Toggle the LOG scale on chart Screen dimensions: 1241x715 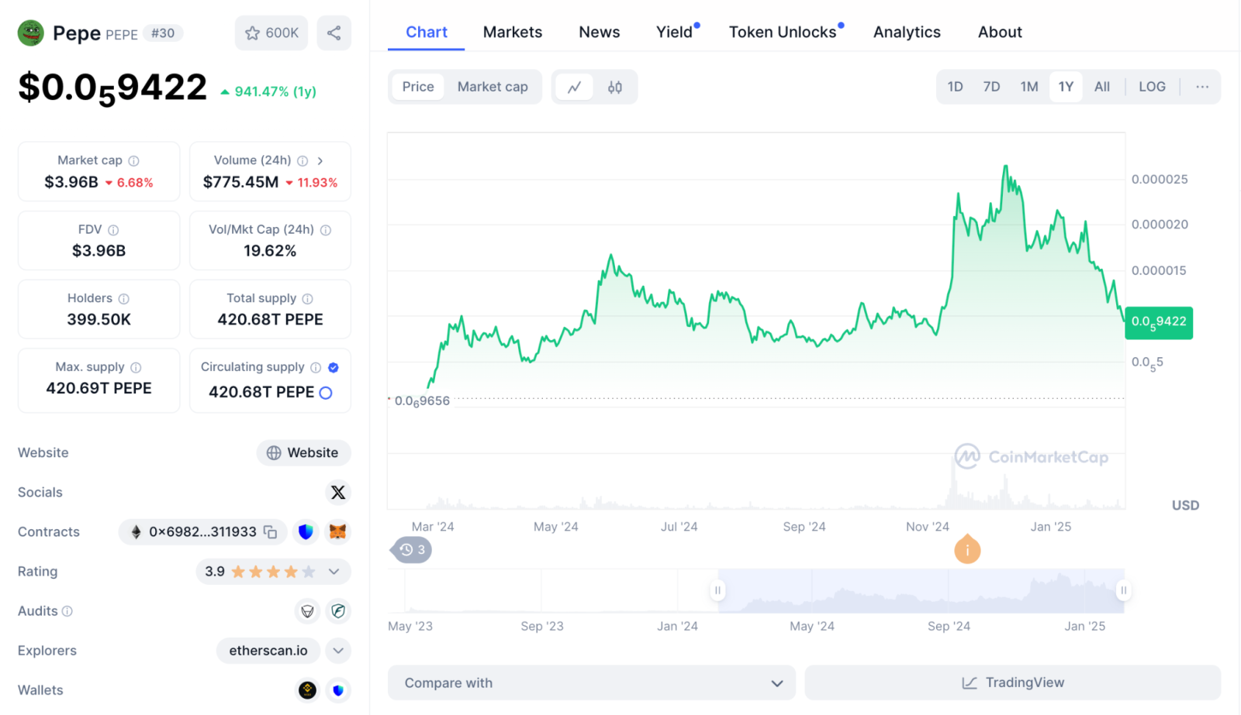pyautogui.click(x=1152, y=87)
